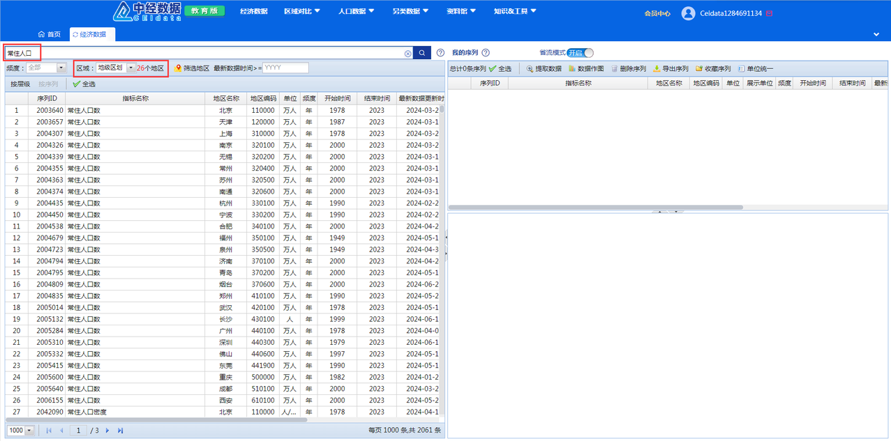Image resolution: width=891 pixels, height=441 pixels.
Task: Open the 频度 frequency dropdown
Action: point(61,68)
